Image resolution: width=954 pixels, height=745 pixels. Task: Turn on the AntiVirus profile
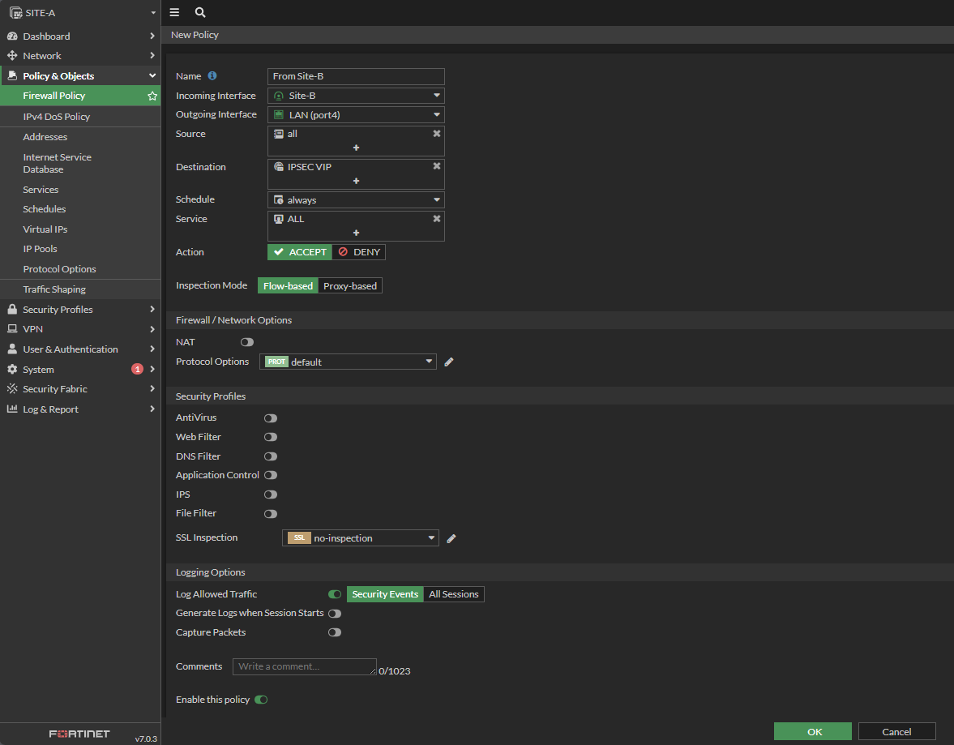click(270, 418)
